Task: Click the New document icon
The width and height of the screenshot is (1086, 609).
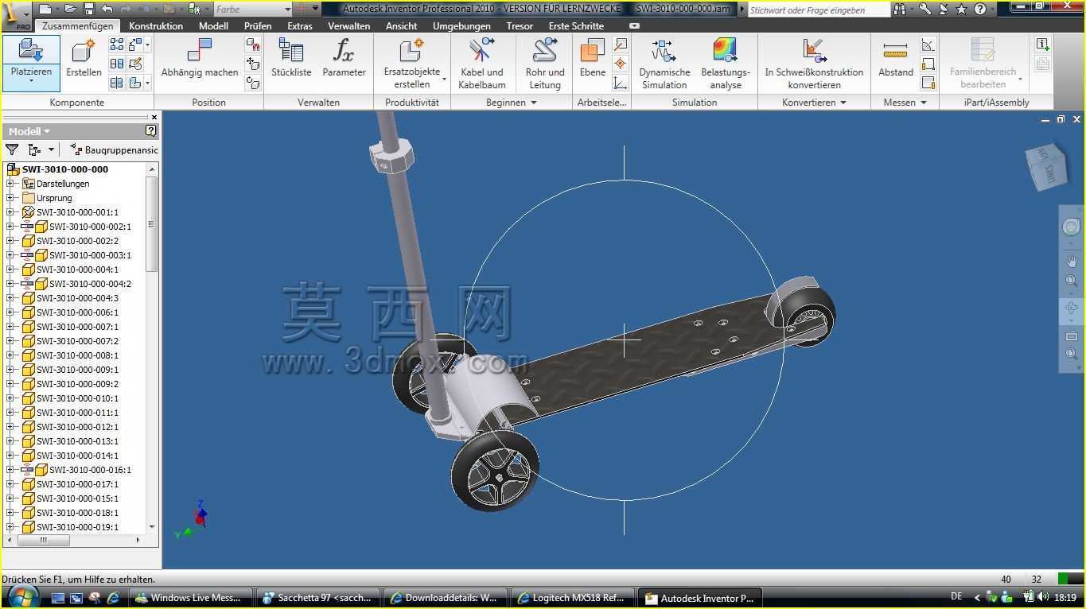Action: coord(45,9)
